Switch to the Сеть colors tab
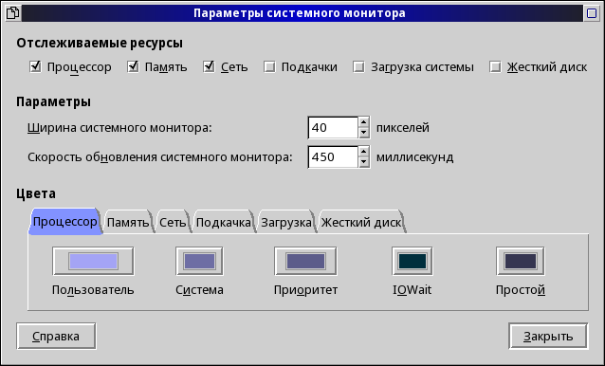605x366 pixels. pyautogui.click(x=173, y=223)
